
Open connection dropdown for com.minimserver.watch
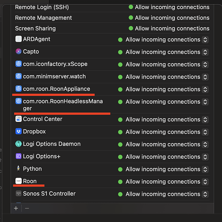click(x=205, y=77)
